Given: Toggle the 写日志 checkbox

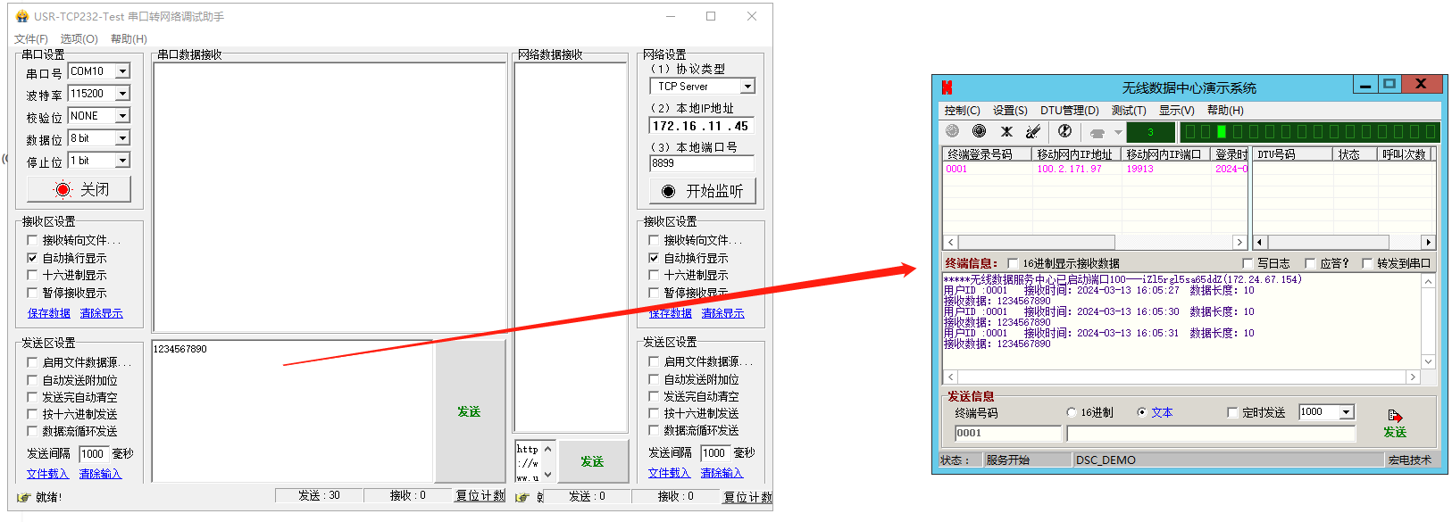Looking at the screenshot, I should [1248, 263].
